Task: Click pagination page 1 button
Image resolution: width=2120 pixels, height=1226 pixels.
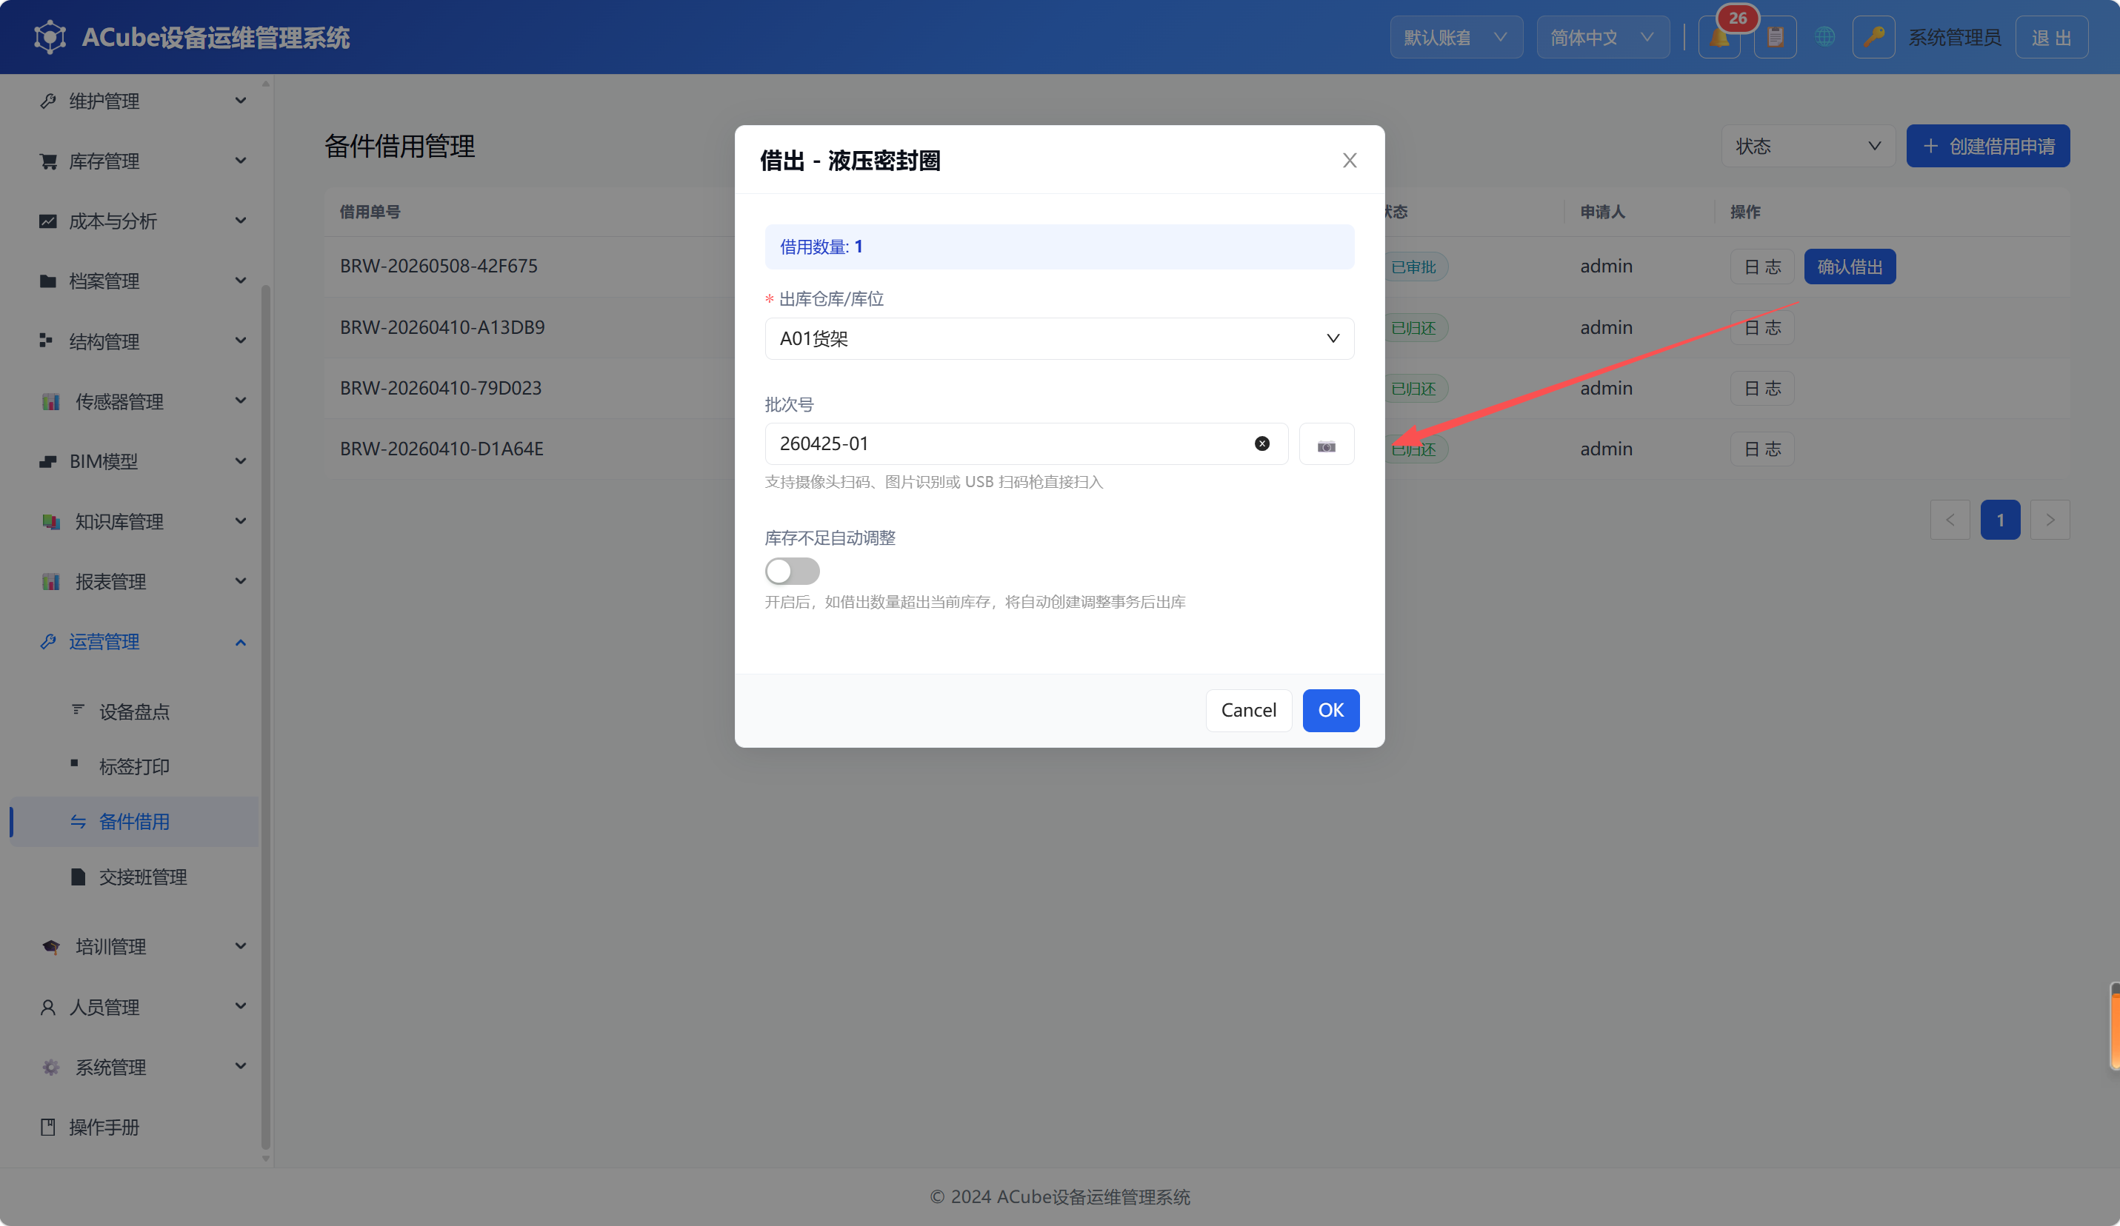Action: tap(2000, 520)
